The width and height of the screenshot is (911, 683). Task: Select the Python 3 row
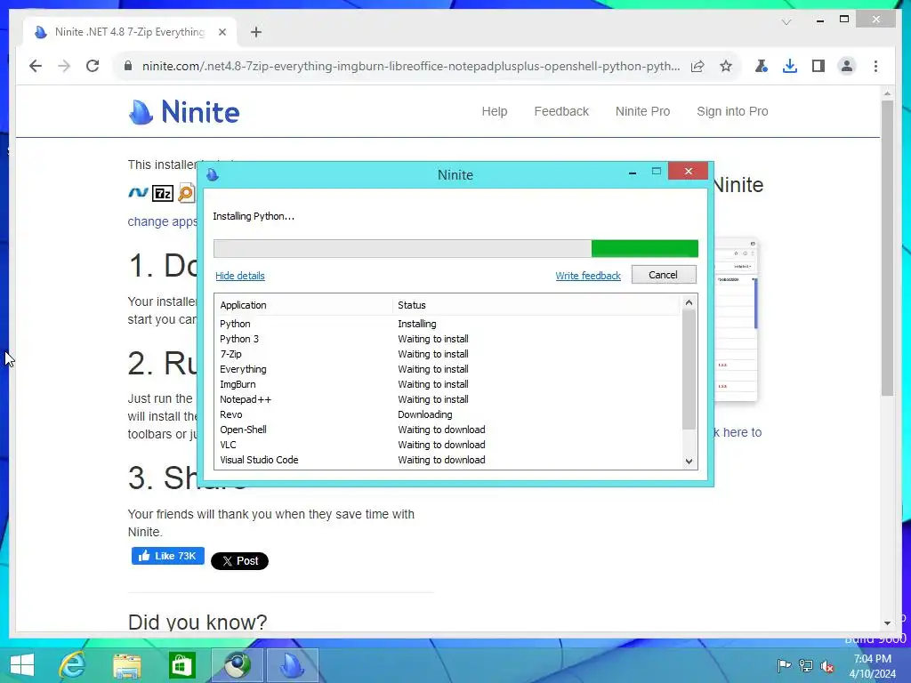point(448,339)
